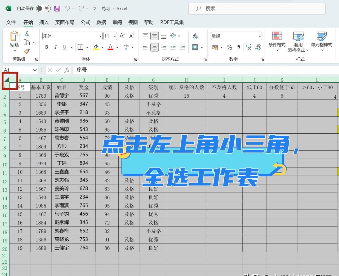339x276 pixels.
Task: Open the fill color dropdown arrow
Action: [x=103, y=47]
